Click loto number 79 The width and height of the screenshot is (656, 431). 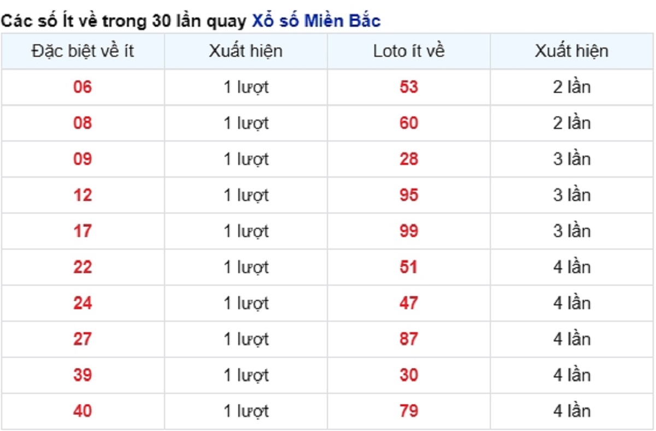pyautogui.click(x=409, y=411)
